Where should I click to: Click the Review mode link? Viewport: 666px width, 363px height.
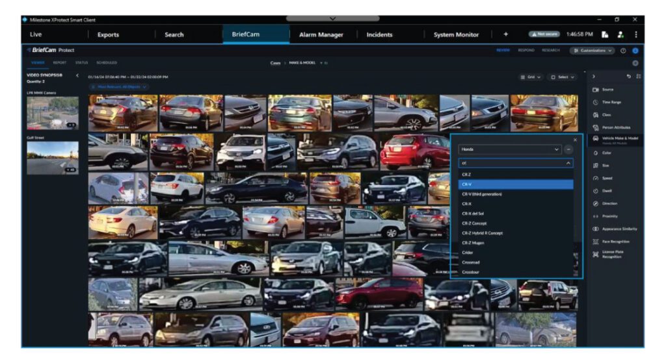click(503, 51)
